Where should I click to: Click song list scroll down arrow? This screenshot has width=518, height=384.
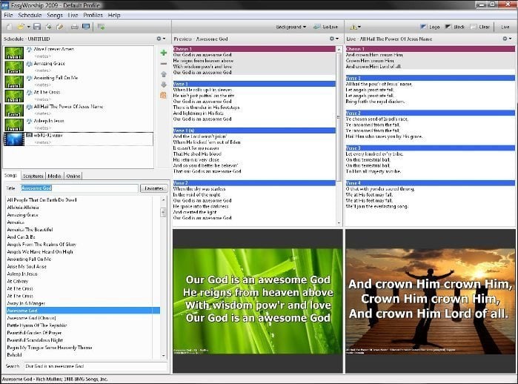tap(164, 356)
